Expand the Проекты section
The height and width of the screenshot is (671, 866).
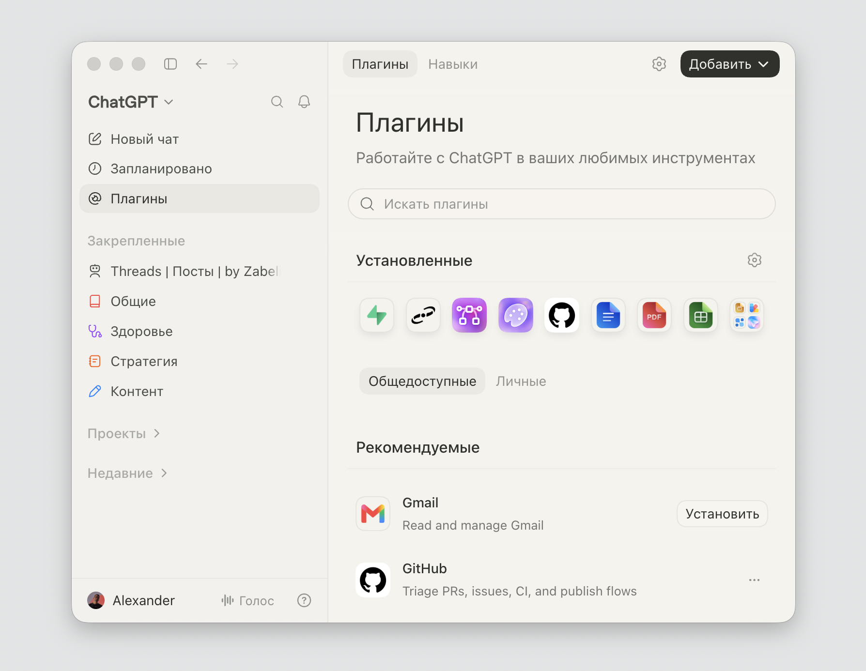pos(124,433)
